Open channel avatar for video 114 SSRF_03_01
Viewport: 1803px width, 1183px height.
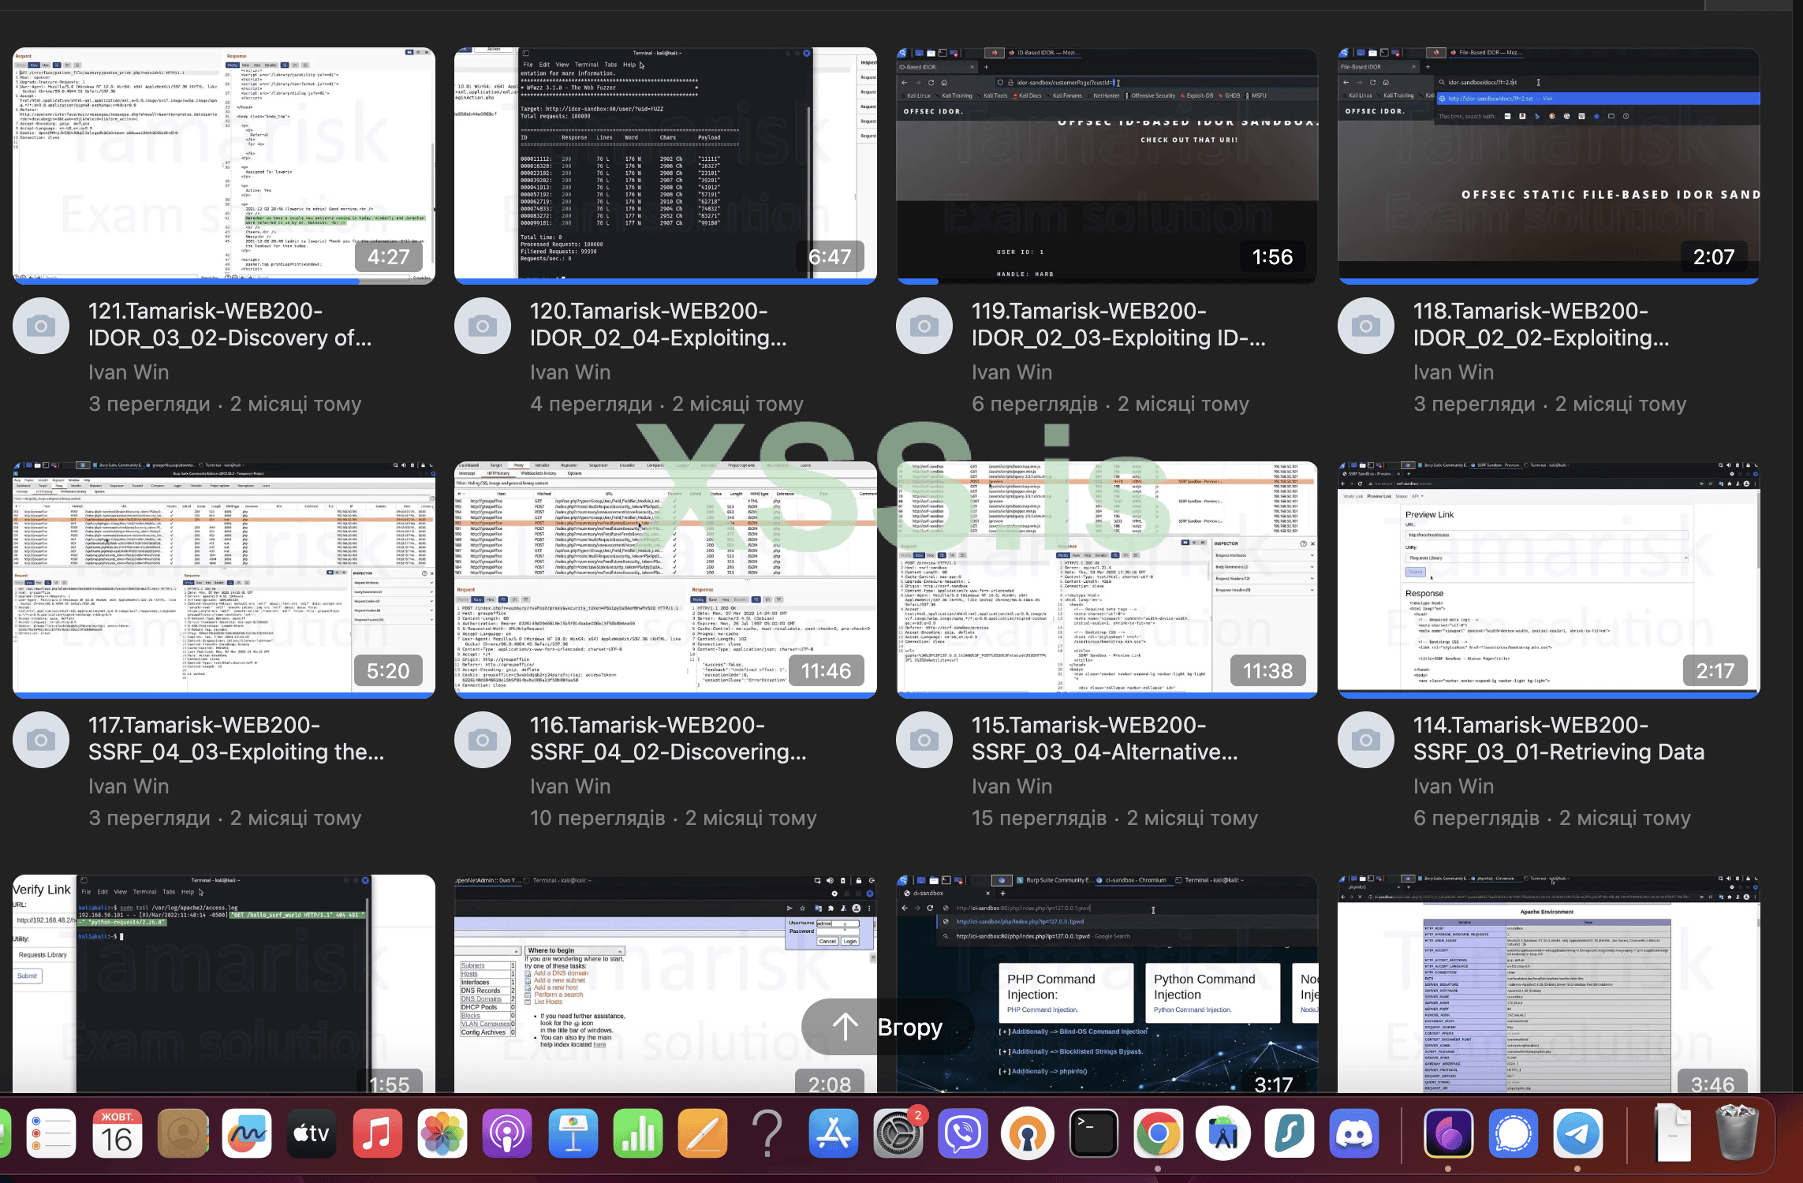coord(1366,740)
